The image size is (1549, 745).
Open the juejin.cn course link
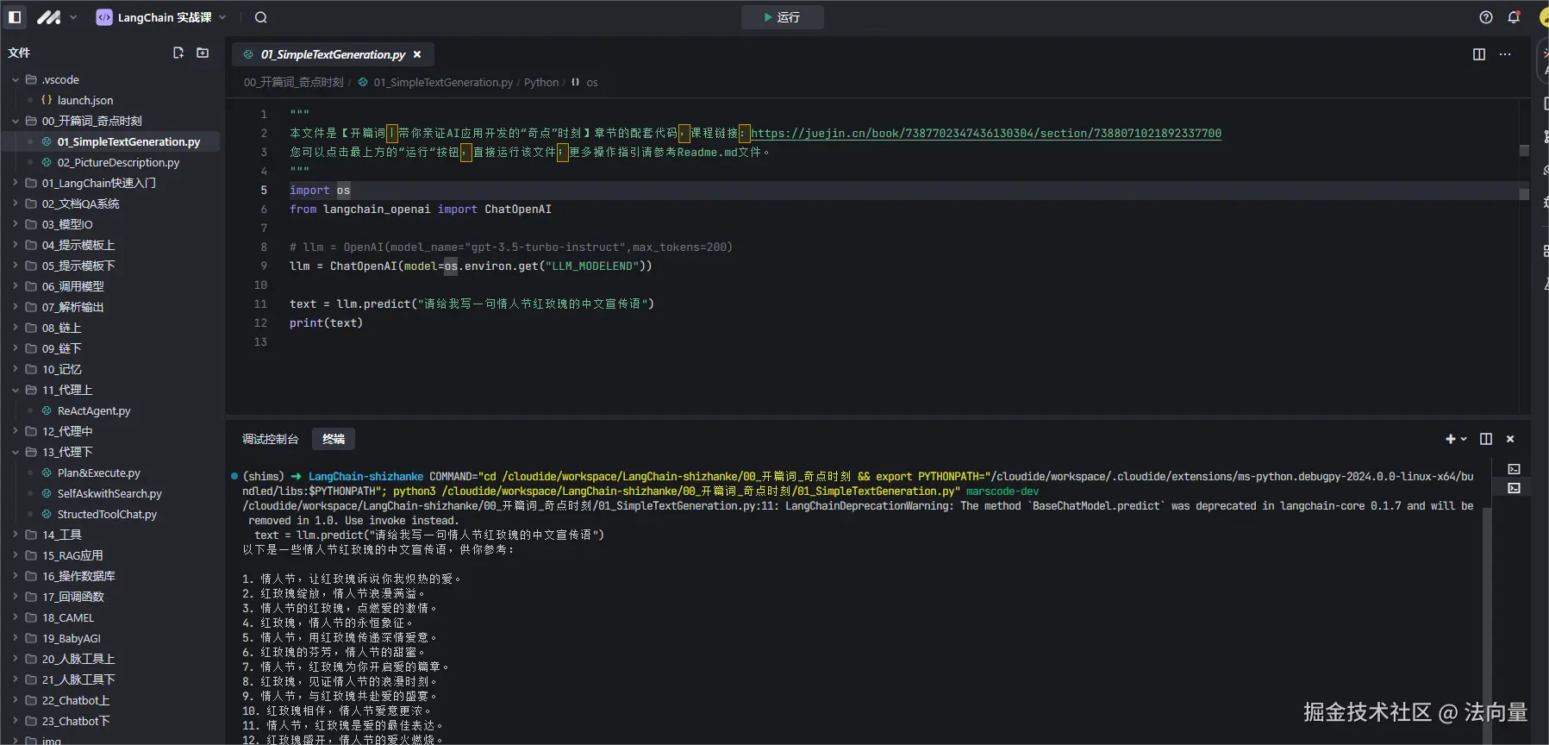pyautogui.click(x=985, y=133)
